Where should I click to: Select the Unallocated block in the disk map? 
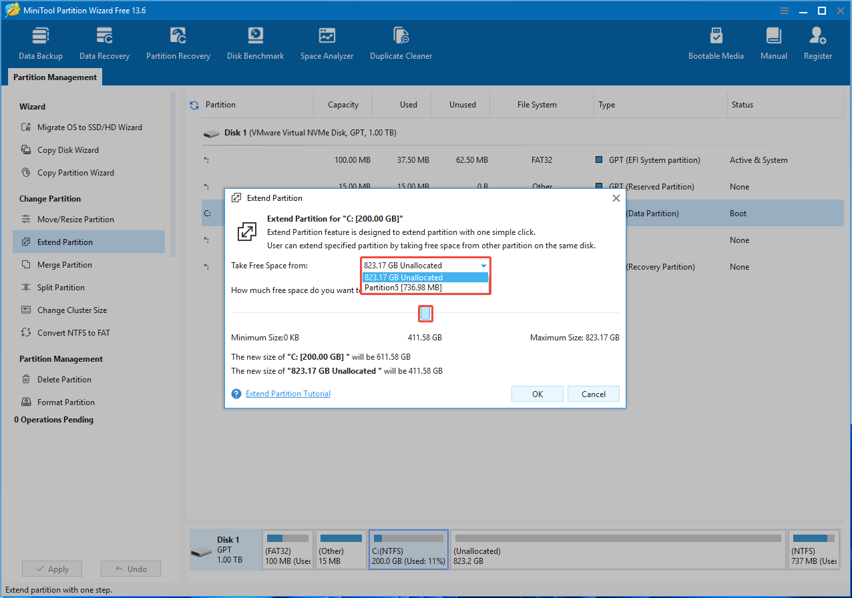(617, 549)
